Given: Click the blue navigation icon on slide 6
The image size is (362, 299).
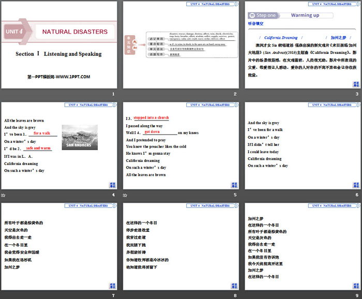Looking at the screenshot, I should tap(356, 185).
